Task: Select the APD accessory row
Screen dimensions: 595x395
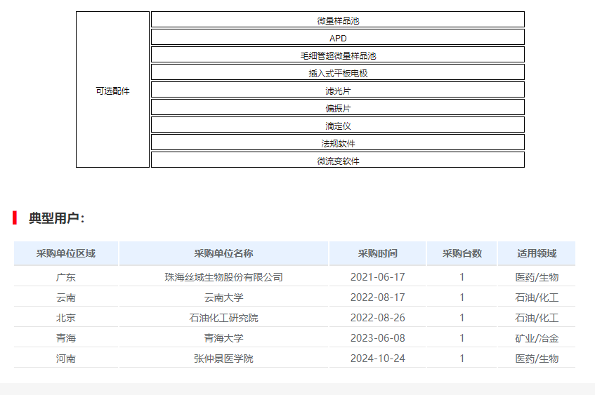Action: tap(338, 37)
